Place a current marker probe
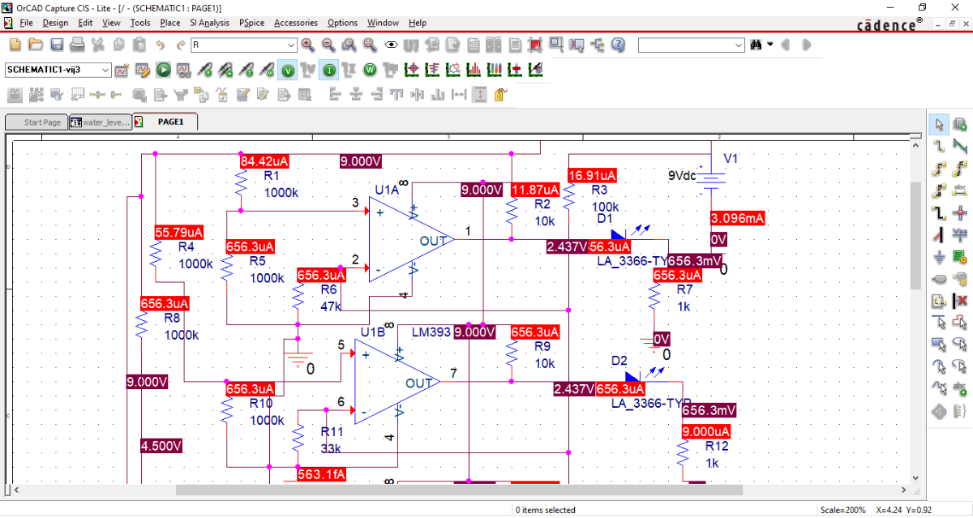 246,71
